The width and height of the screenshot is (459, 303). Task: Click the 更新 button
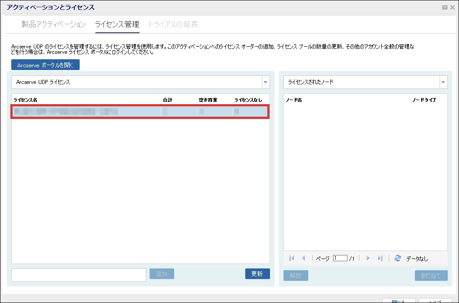pyautogui.click(x=257, y=274)
